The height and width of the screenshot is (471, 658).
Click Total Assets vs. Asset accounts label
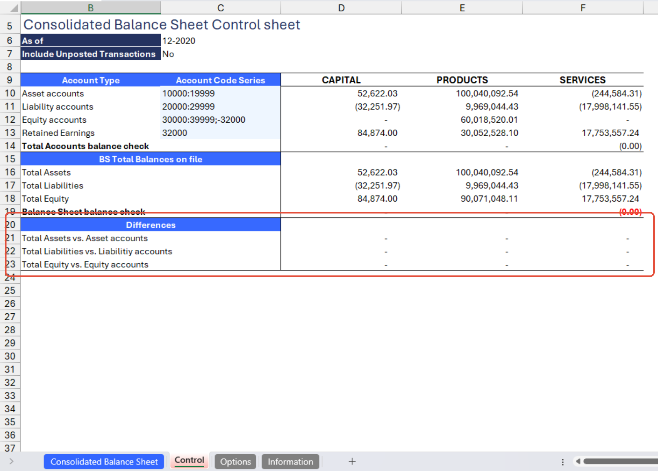[85, 238]
